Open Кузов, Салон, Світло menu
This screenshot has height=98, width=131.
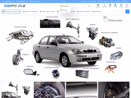[47, 11]
